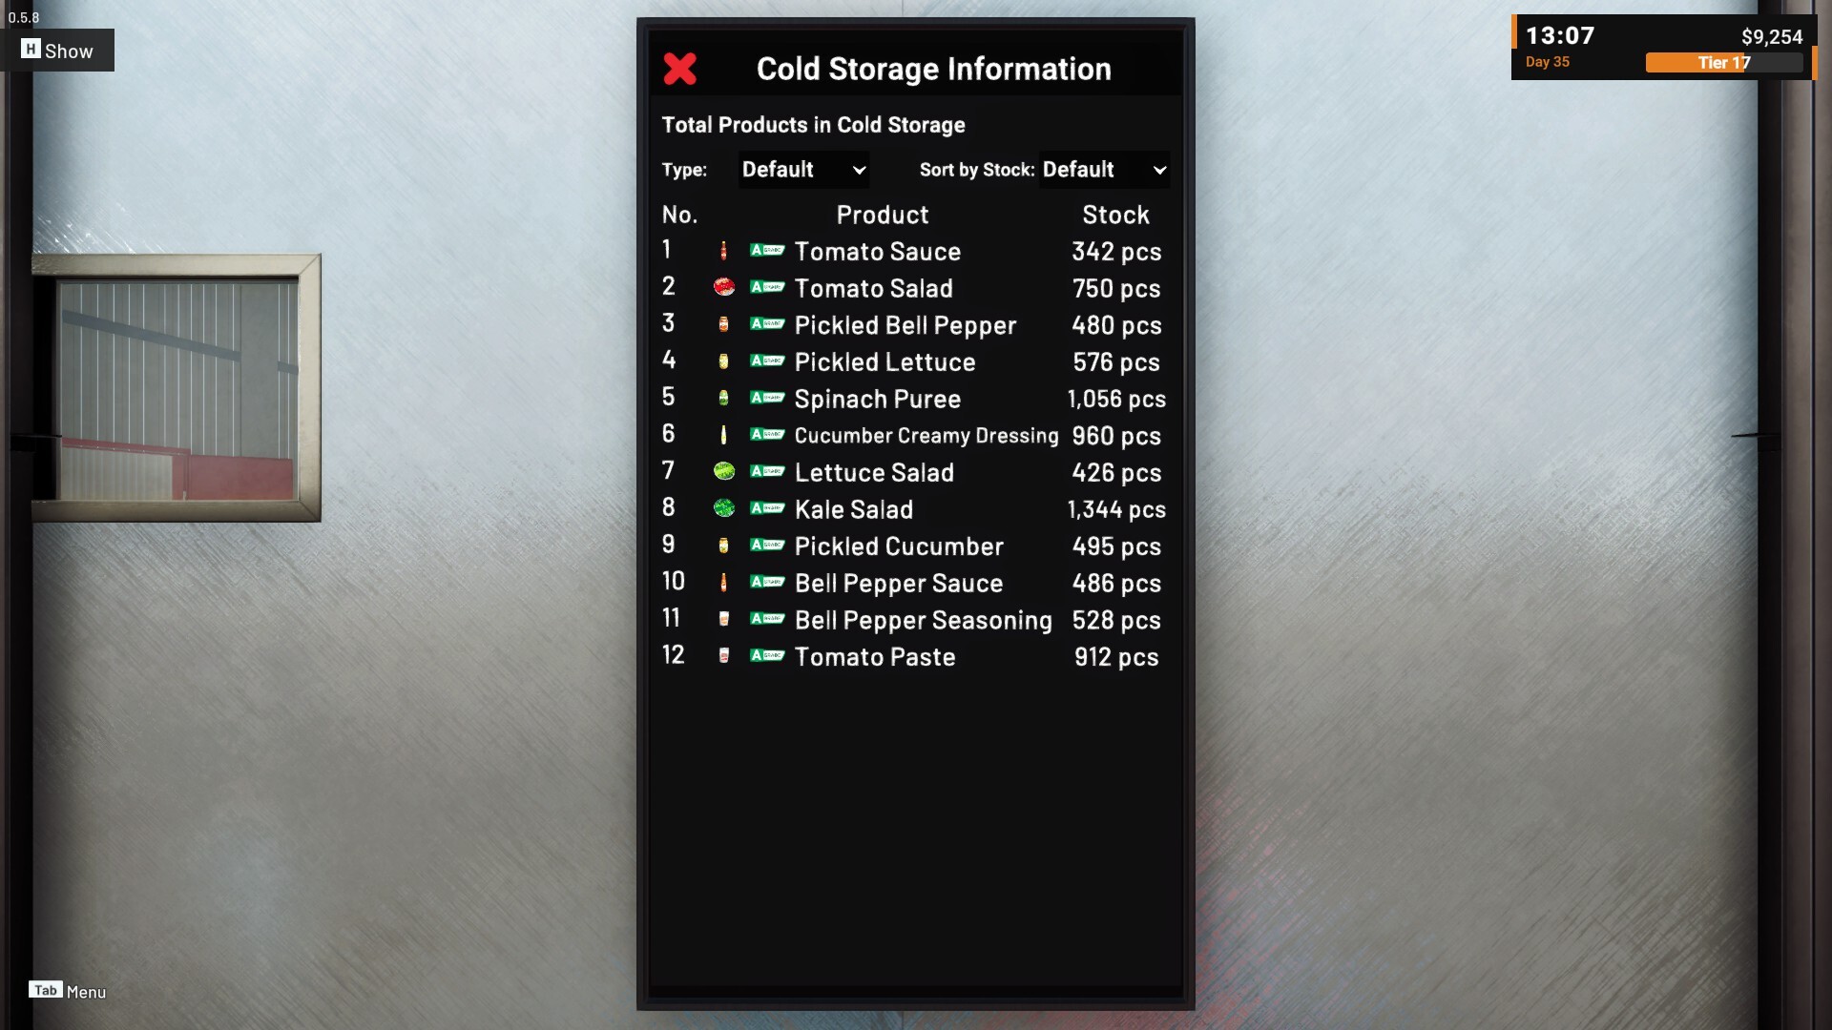Open the Tab Menu button

pos(67,991)
